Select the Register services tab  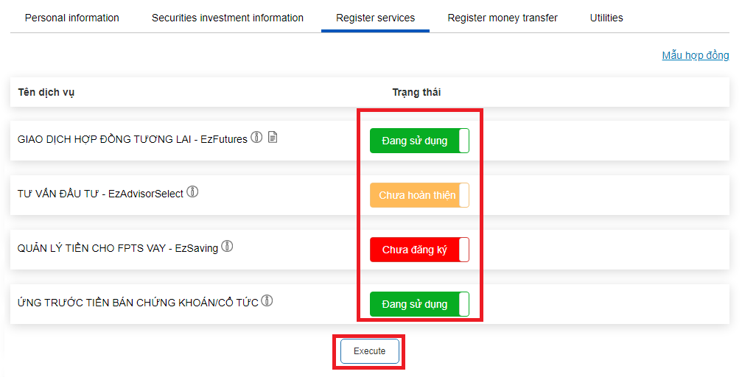click(375, 18)
